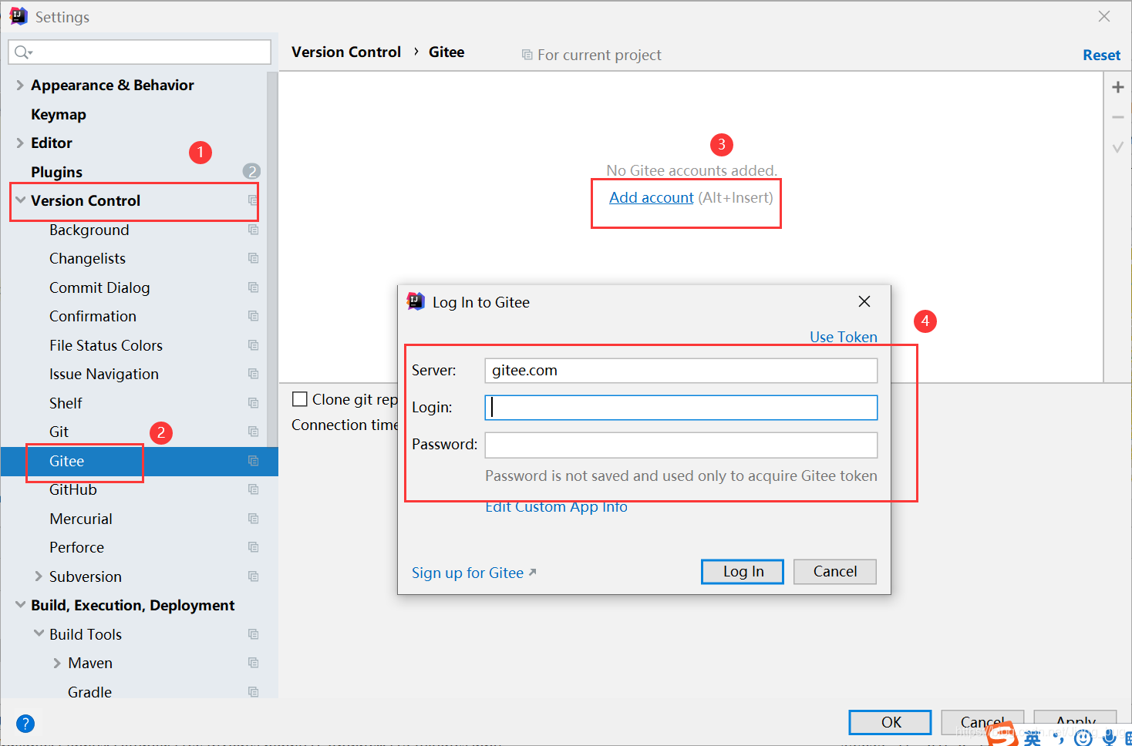Click project-level icon in Commit Dialog row

click(x=253, y=287)
